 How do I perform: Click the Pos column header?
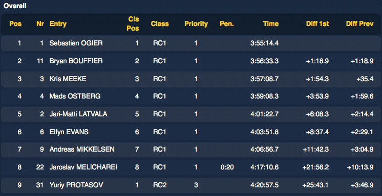click(x=15, y=24)
